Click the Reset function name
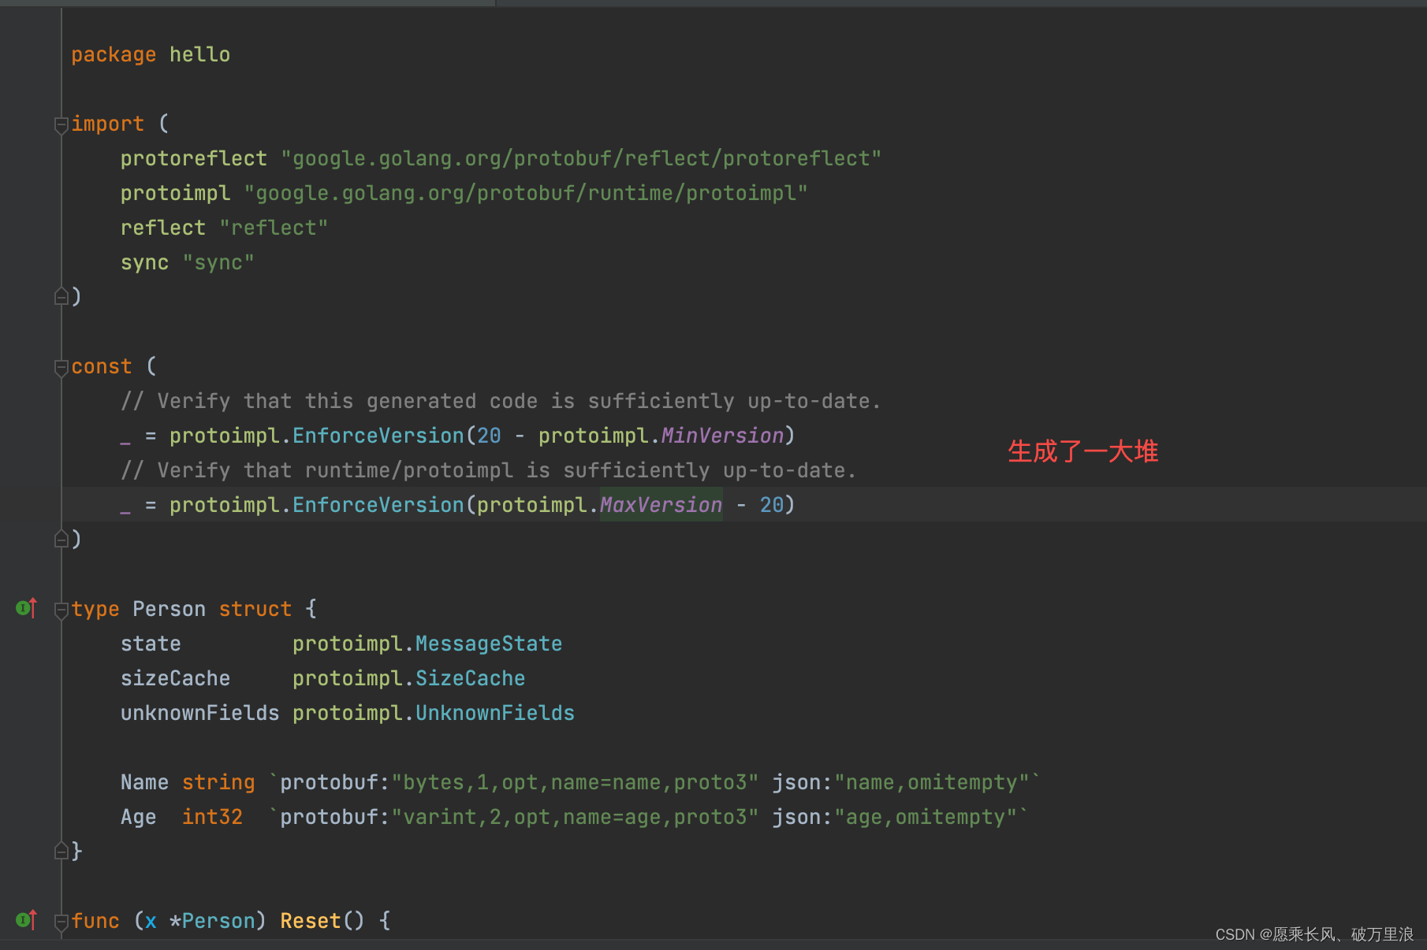This screenshot has height=950, width=1427. click(309, 920)
